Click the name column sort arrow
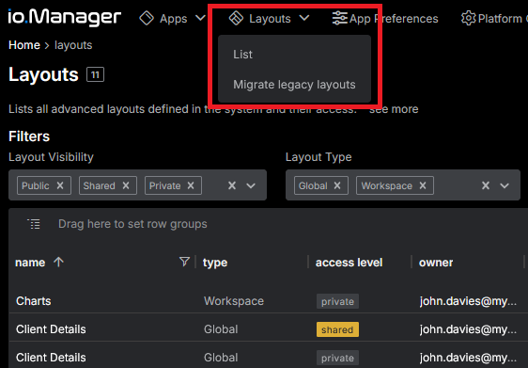 pyautogui.click(x=58, y=262)
